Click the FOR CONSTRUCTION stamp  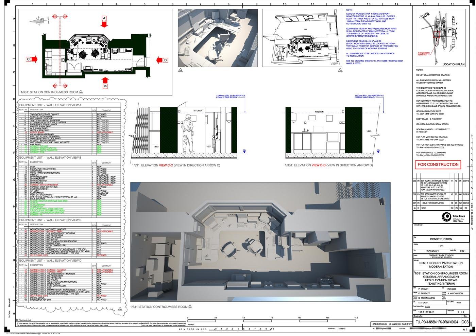437,164
